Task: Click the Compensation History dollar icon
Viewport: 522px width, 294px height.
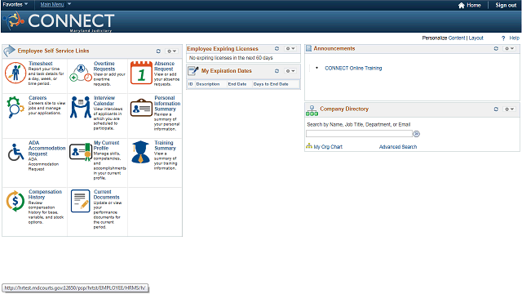Action: tap(15, 201)
